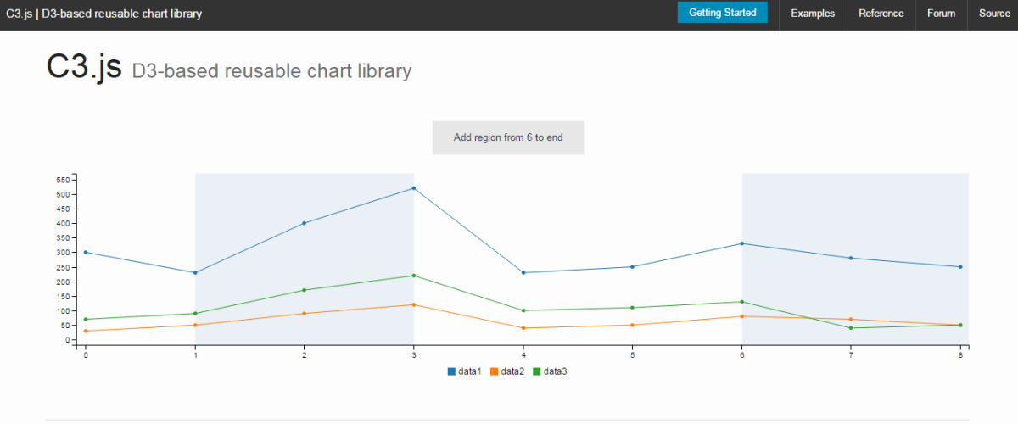Click data1 point at x=0
1018x424 pixels.
pos(86,253)
